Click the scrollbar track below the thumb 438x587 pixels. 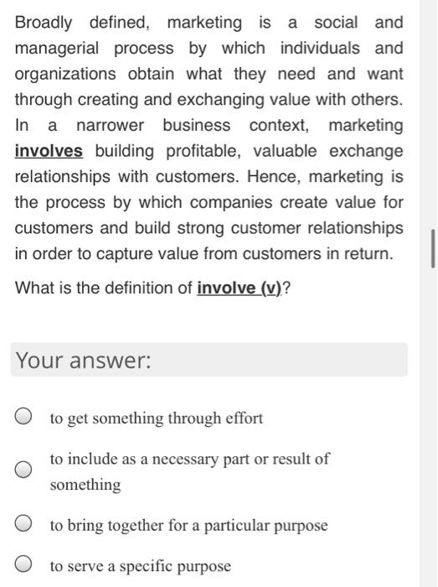click(433, 427)
